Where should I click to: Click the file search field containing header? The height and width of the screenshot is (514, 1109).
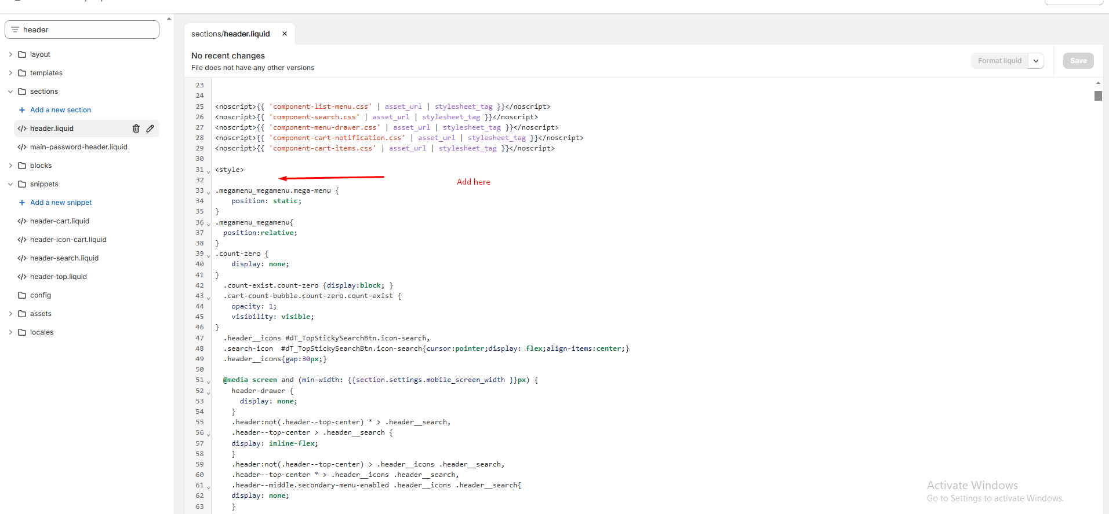[82, 30]
